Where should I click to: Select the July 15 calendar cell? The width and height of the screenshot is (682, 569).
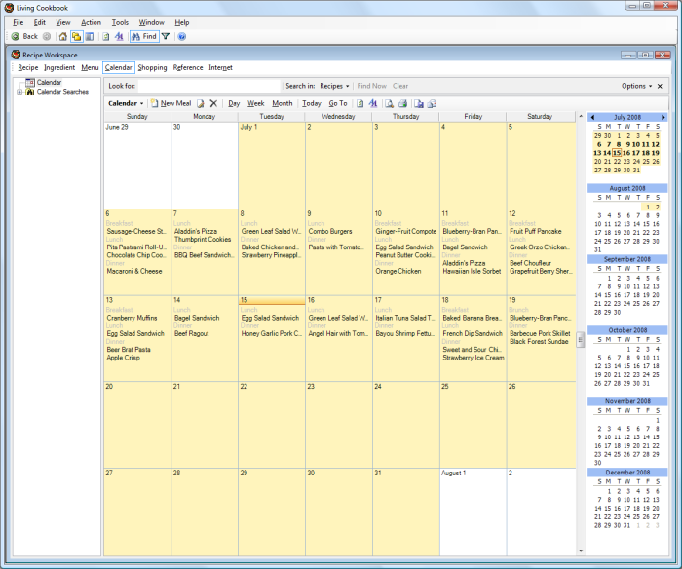[x=272, y=338]
